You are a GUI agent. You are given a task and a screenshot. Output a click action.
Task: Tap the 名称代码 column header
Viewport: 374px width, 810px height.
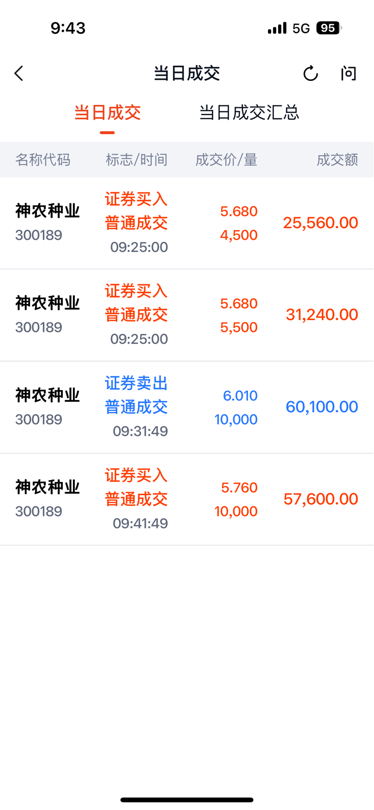(x=43, y=160)
